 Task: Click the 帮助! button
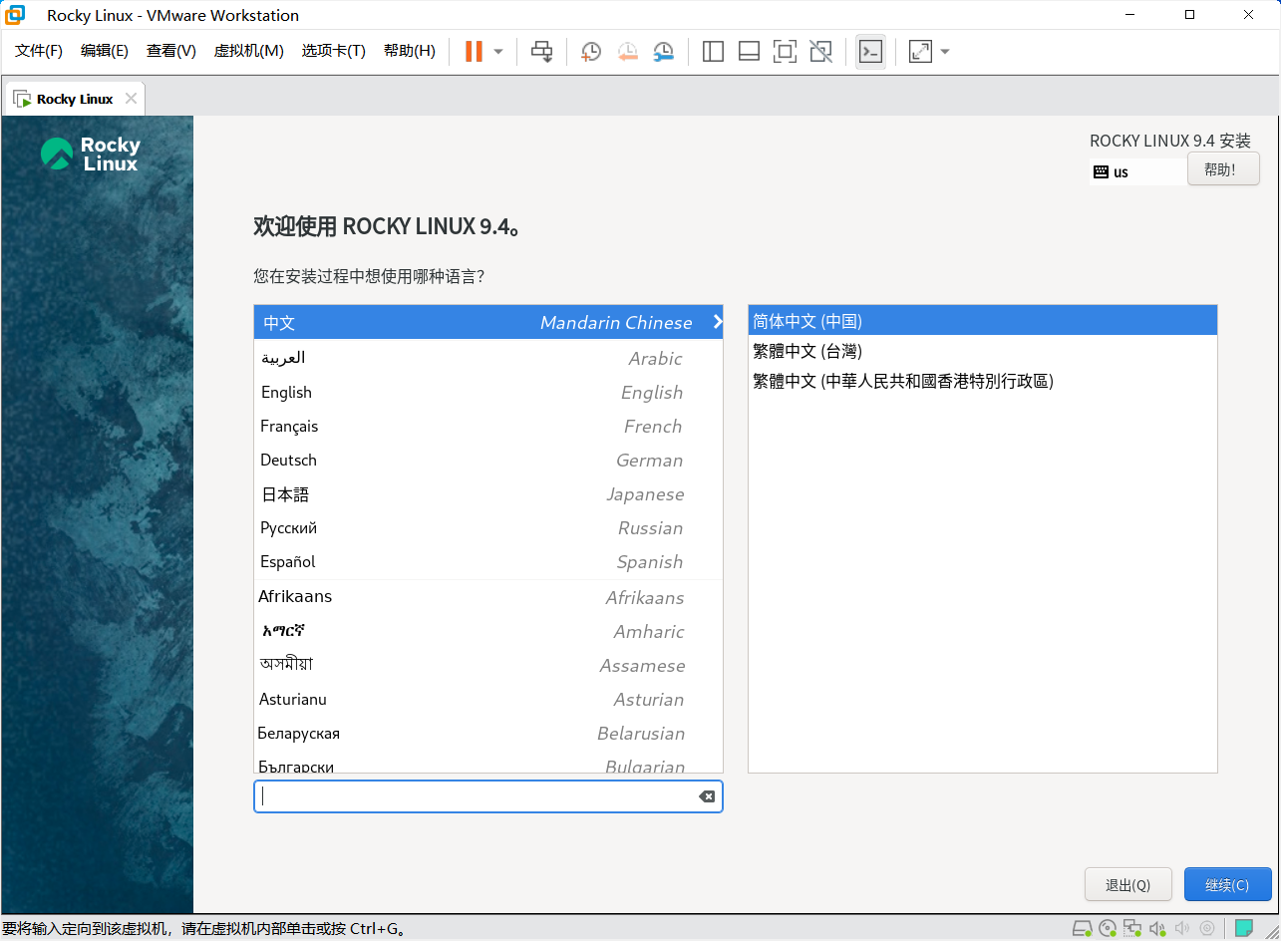[1223, 168]
